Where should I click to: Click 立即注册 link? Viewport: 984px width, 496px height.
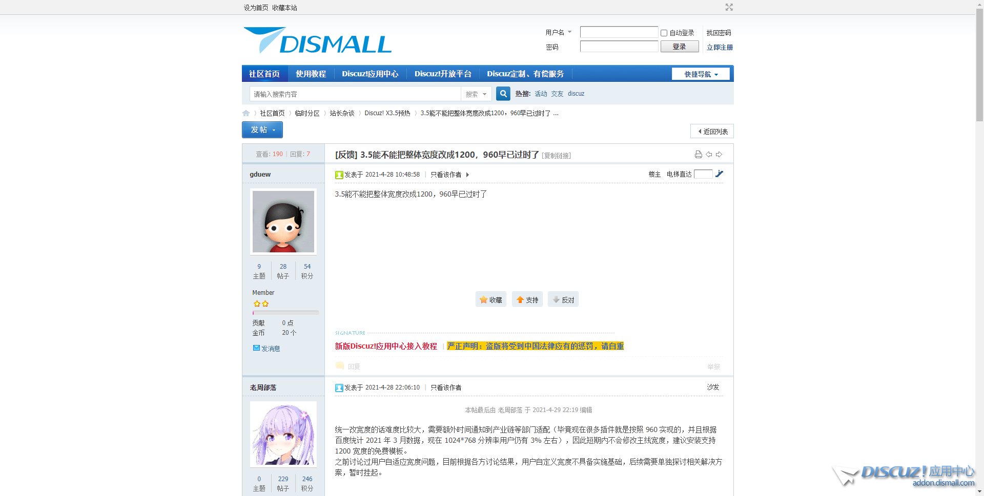tap(720, 47)
